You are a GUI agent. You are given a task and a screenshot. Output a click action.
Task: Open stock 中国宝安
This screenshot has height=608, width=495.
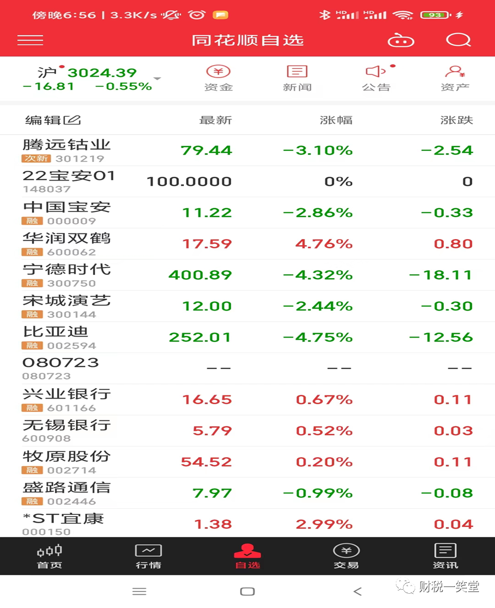247,213
